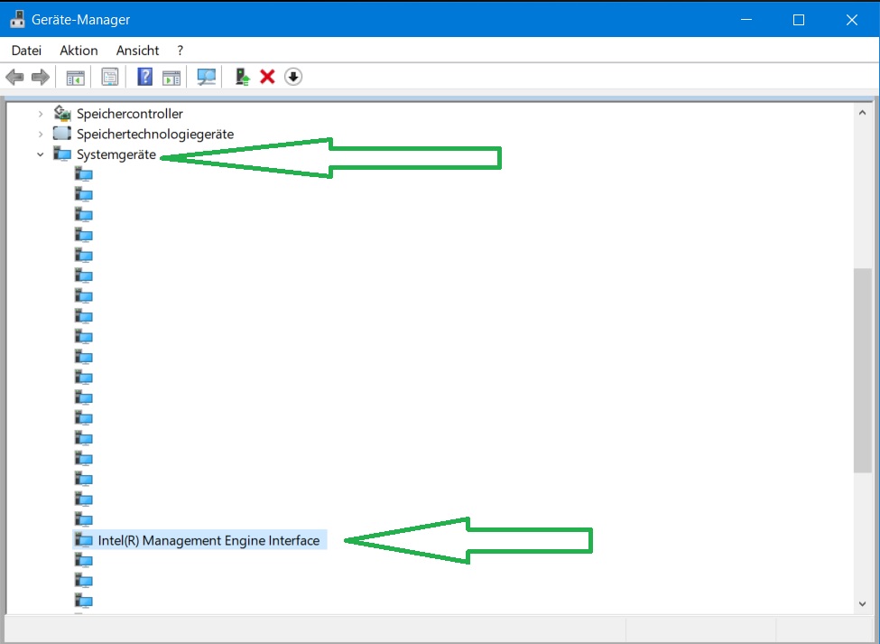Select the Speichercontroller tree entry
Viewport: 880px width, 644px height.
(130, 114)
